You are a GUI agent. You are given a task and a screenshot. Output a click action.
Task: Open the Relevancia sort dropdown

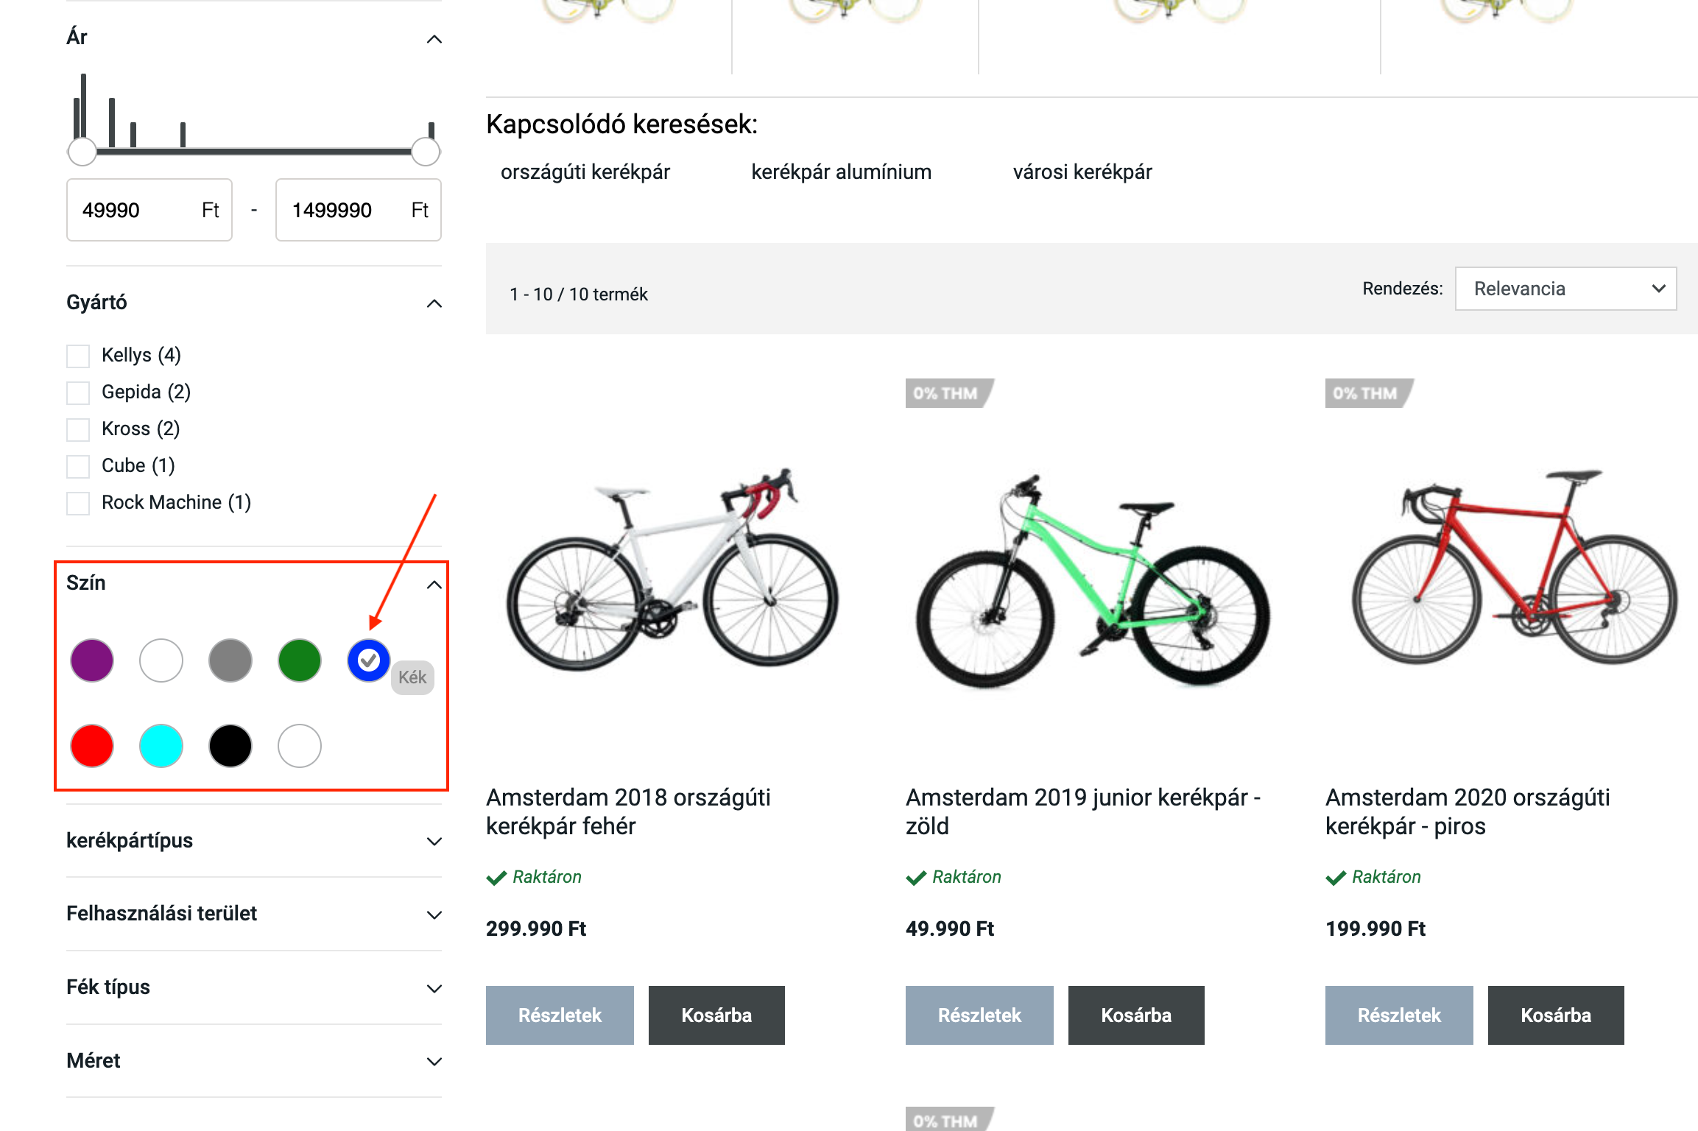tap(1565, 289)
